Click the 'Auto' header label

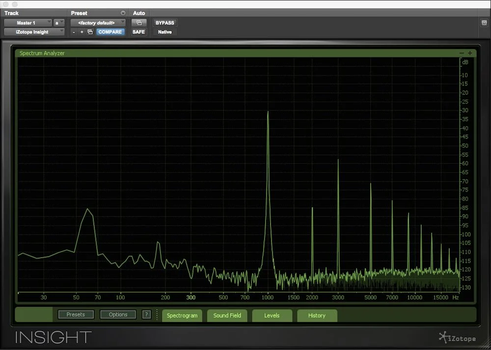click(139, 13)
